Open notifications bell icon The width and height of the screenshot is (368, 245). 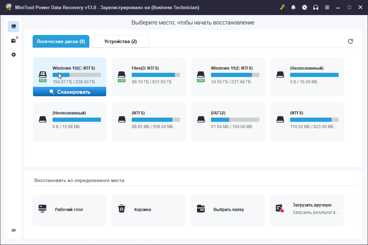click(x=293, y=7)
